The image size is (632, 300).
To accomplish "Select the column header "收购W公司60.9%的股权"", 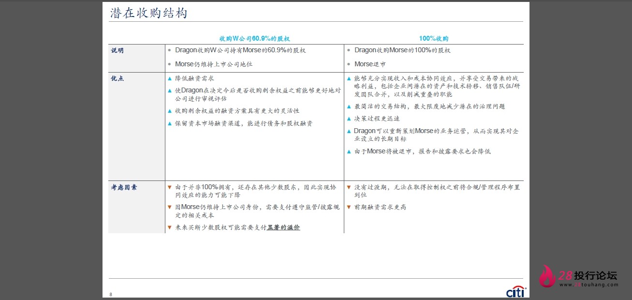I will (254, 39).
